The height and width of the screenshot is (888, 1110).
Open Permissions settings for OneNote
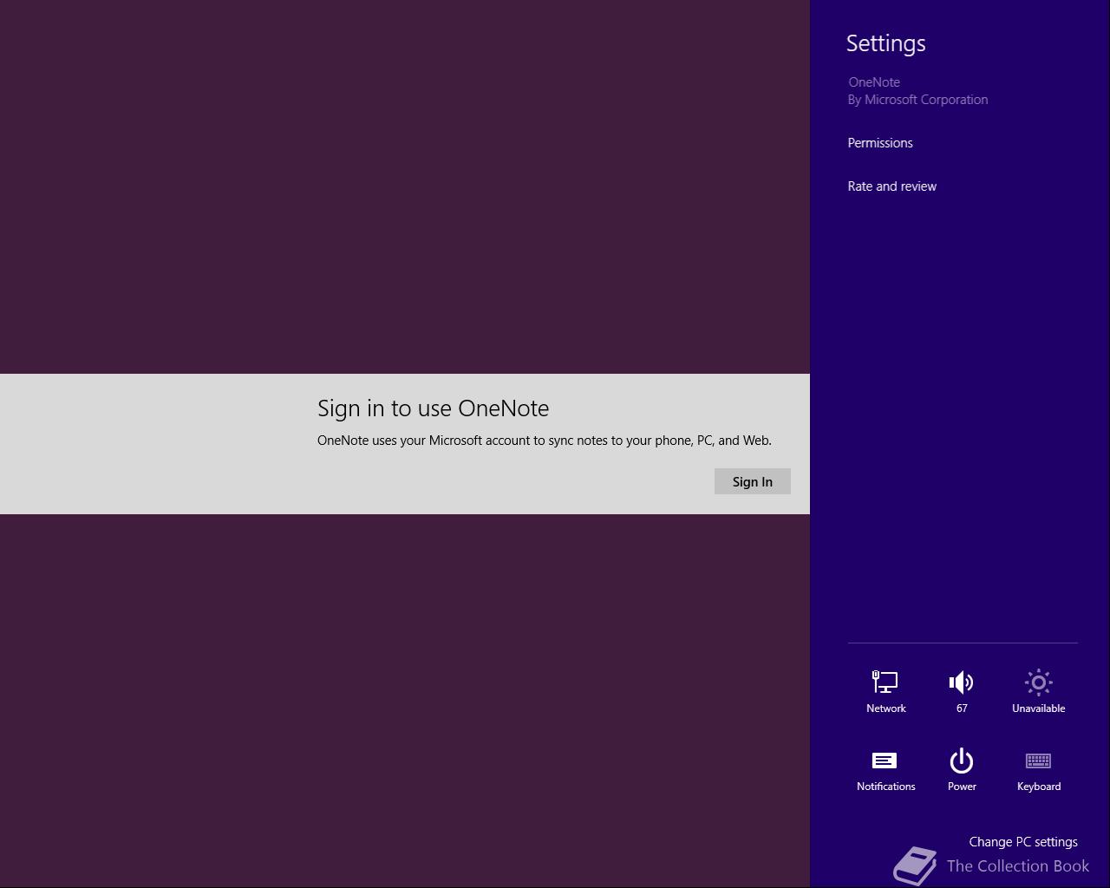point(880,142)
